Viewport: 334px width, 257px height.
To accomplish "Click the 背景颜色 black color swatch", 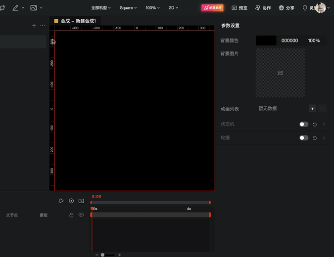I will click(x=266, y=41).
